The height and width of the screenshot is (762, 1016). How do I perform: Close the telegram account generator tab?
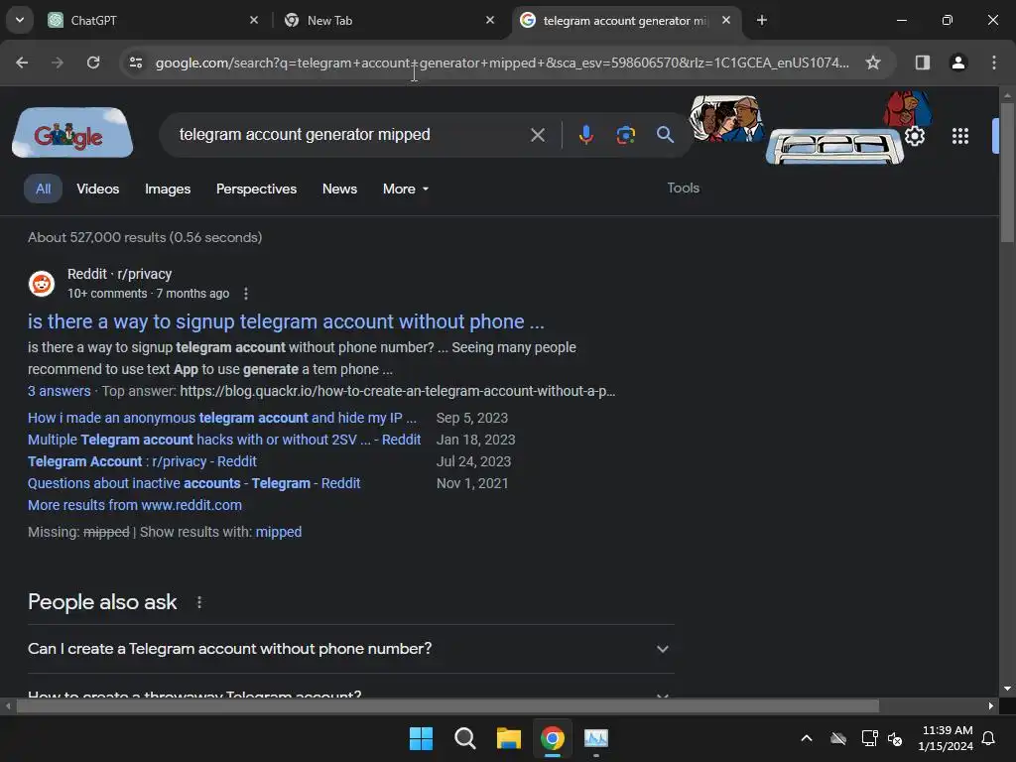pyautogui.click(x=726, y=21)
